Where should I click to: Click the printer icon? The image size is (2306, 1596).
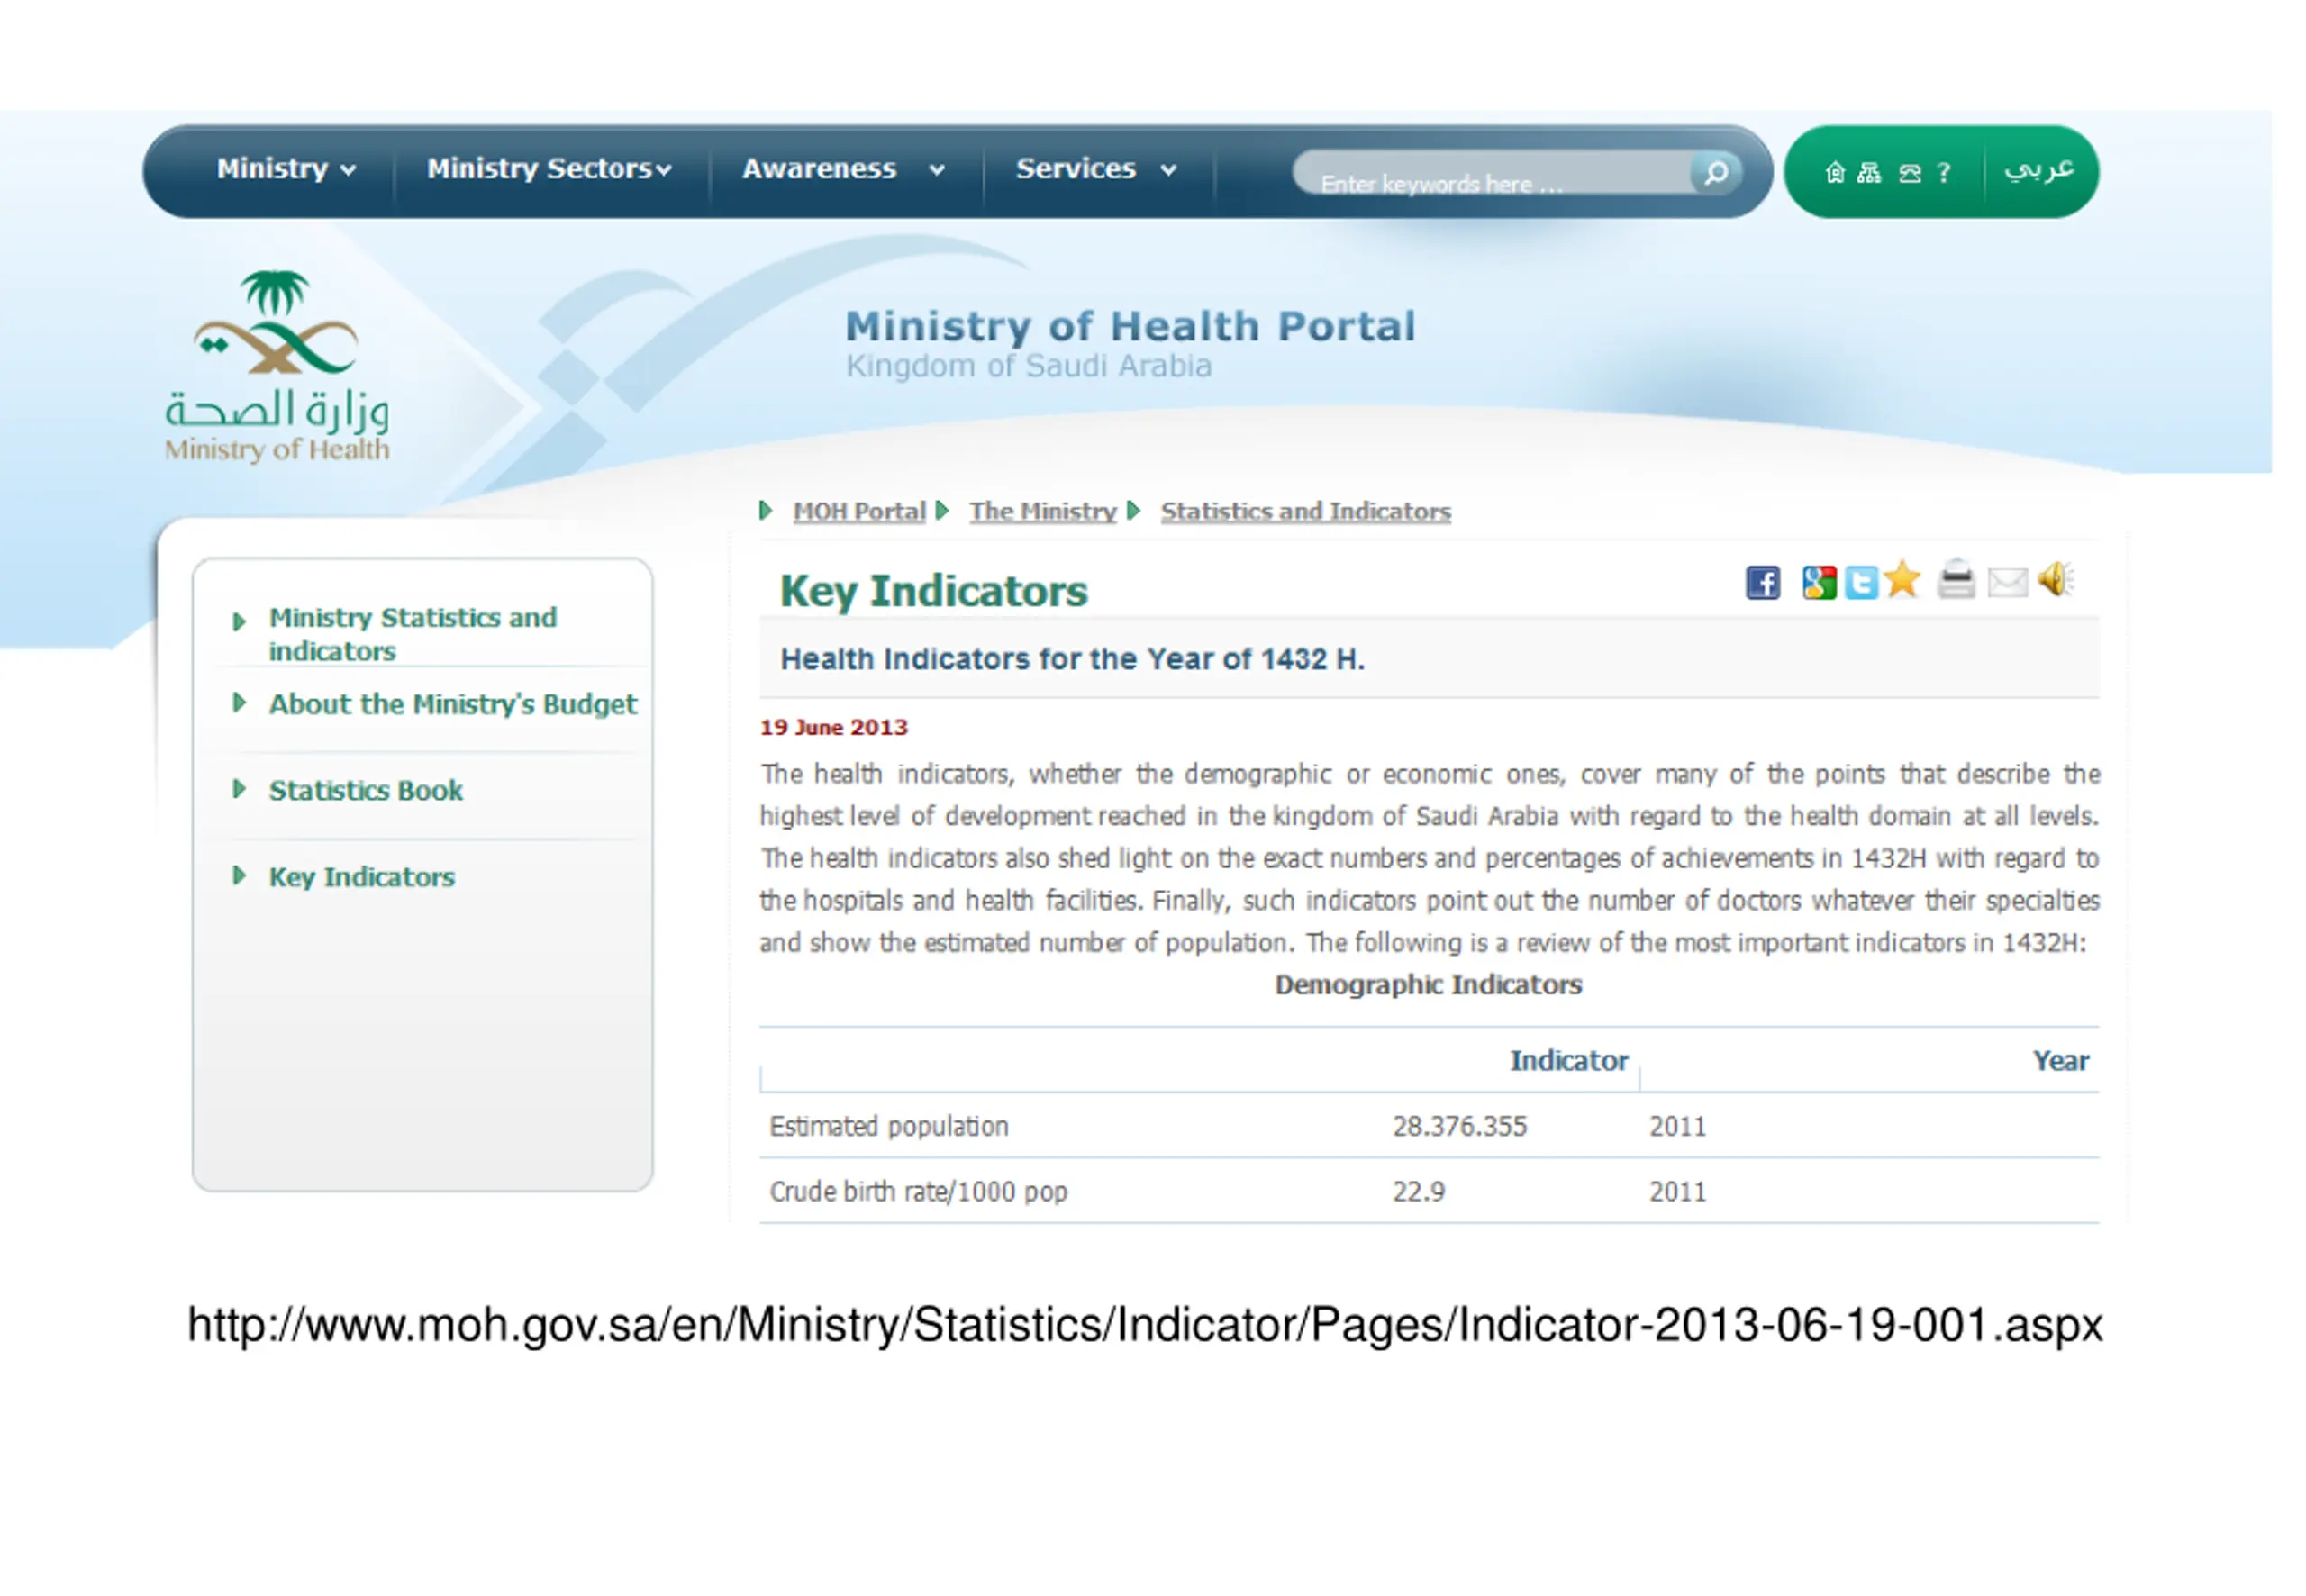pyautogui.click(x=1955, y=580)
